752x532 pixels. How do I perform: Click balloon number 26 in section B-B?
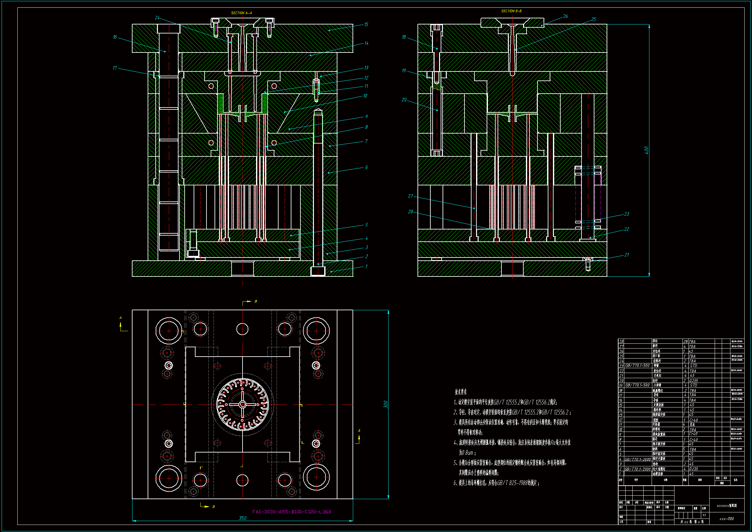[565, 16]
